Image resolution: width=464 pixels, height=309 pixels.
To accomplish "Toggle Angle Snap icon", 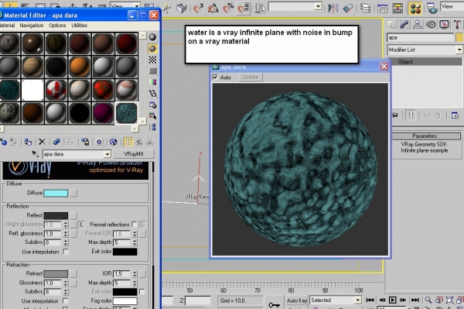I will pos(213,8).
